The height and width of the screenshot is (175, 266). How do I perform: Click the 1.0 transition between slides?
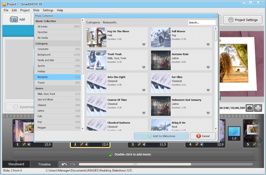(x=234, y=134)
